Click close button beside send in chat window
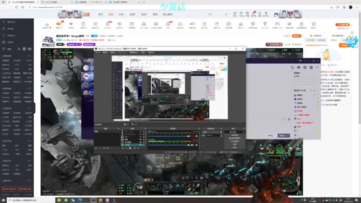Image resolution: width=361 pixels, height=203 pixels. point(270,136)
